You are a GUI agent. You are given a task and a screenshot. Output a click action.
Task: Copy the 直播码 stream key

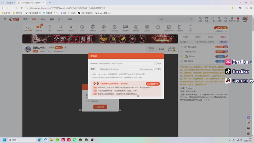click(158, 69)
